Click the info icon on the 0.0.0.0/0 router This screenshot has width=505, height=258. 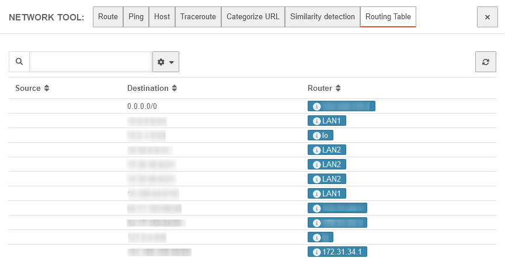pyautogui.click(x=316, y=107)
